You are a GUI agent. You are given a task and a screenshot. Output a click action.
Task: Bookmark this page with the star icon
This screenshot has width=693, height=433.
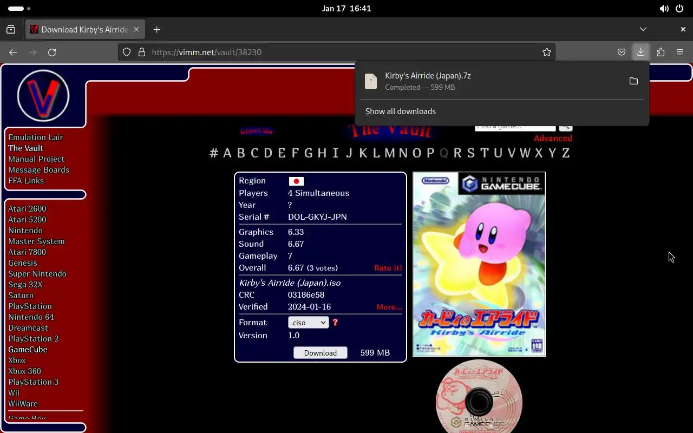click(x=547, y=52)
